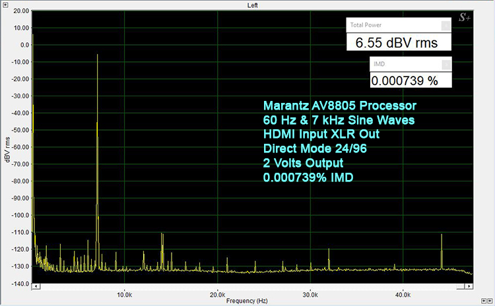Click the '-90.00' y-axis label
Image resolution: width=495 pixels, height=306 pixels.
point(20,199)
